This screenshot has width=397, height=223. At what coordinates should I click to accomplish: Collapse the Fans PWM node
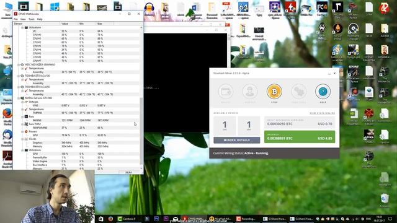(22, 124)
